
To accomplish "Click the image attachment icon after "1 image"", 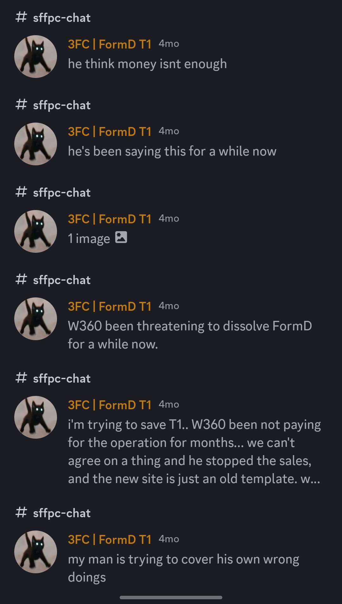I will click(x=121, y=237).
